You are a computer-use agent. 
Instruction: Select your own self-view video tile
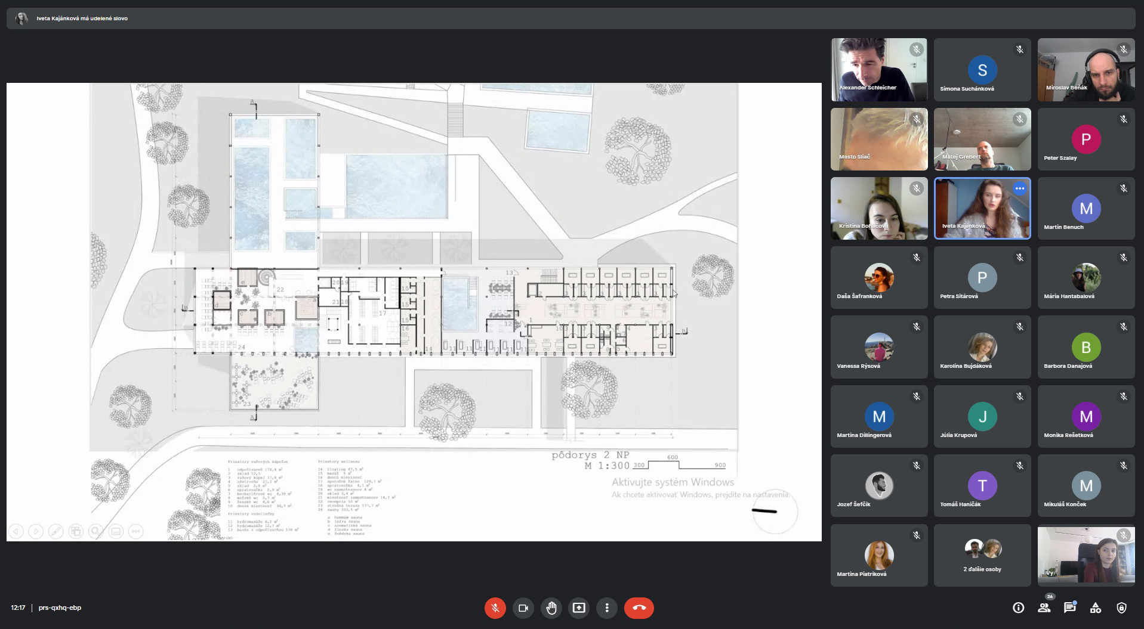[x=1086, y=555]
